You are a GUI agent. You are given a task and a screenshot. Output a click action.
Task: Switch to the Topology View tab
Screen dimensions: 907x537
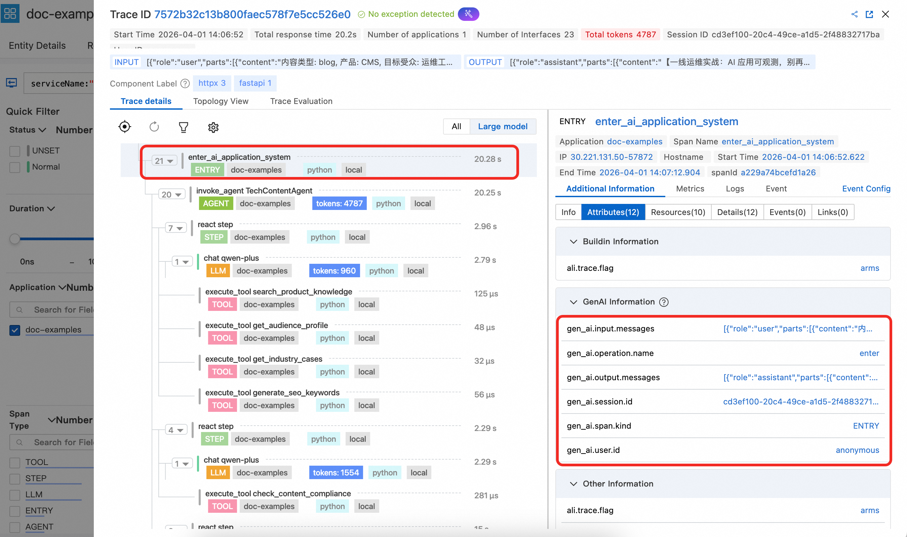pyautogui.click(x=221, y=101)
